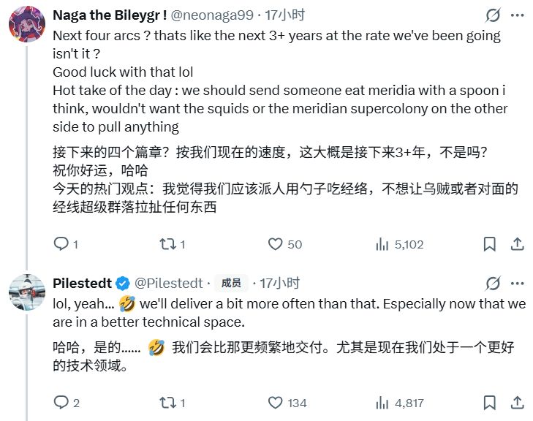Like Naga's tweet with 50 likes

pos(276,244)
